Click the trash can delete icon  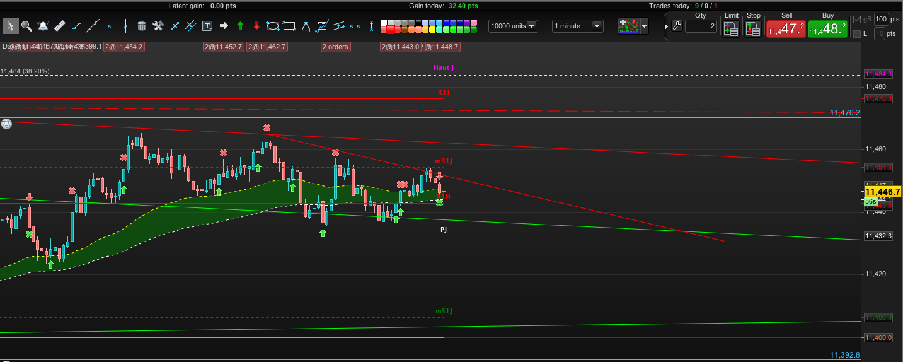pyautogui.click(x=142, y=26)
